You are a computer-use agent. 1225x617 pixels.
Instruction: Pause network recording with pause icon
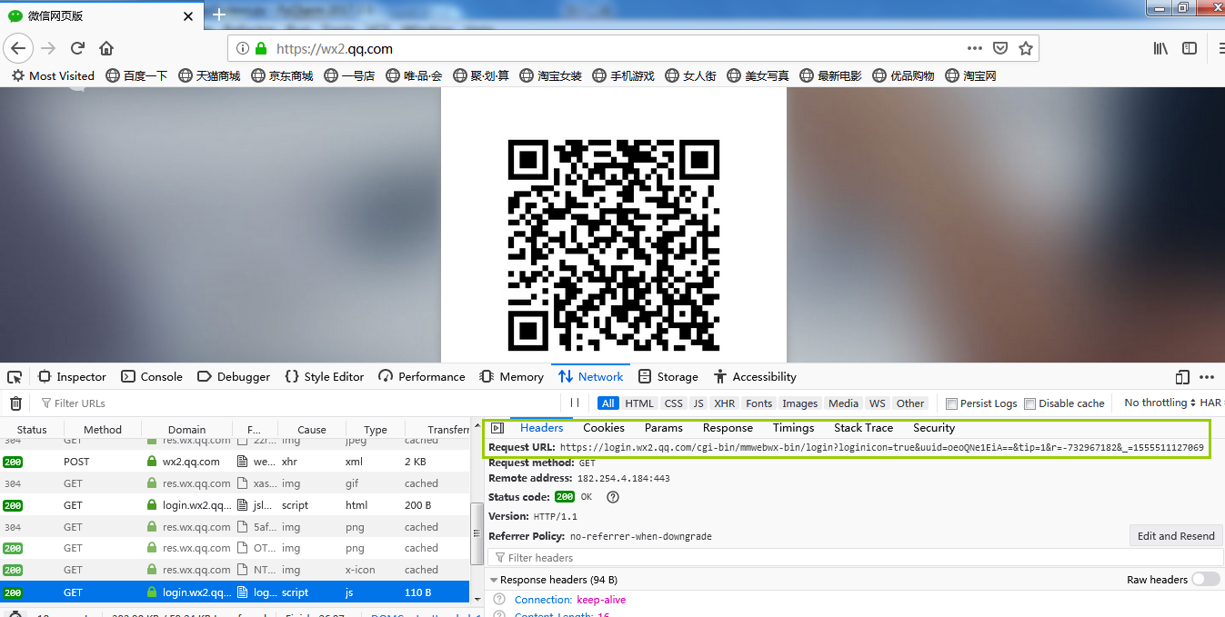point(574,403)
